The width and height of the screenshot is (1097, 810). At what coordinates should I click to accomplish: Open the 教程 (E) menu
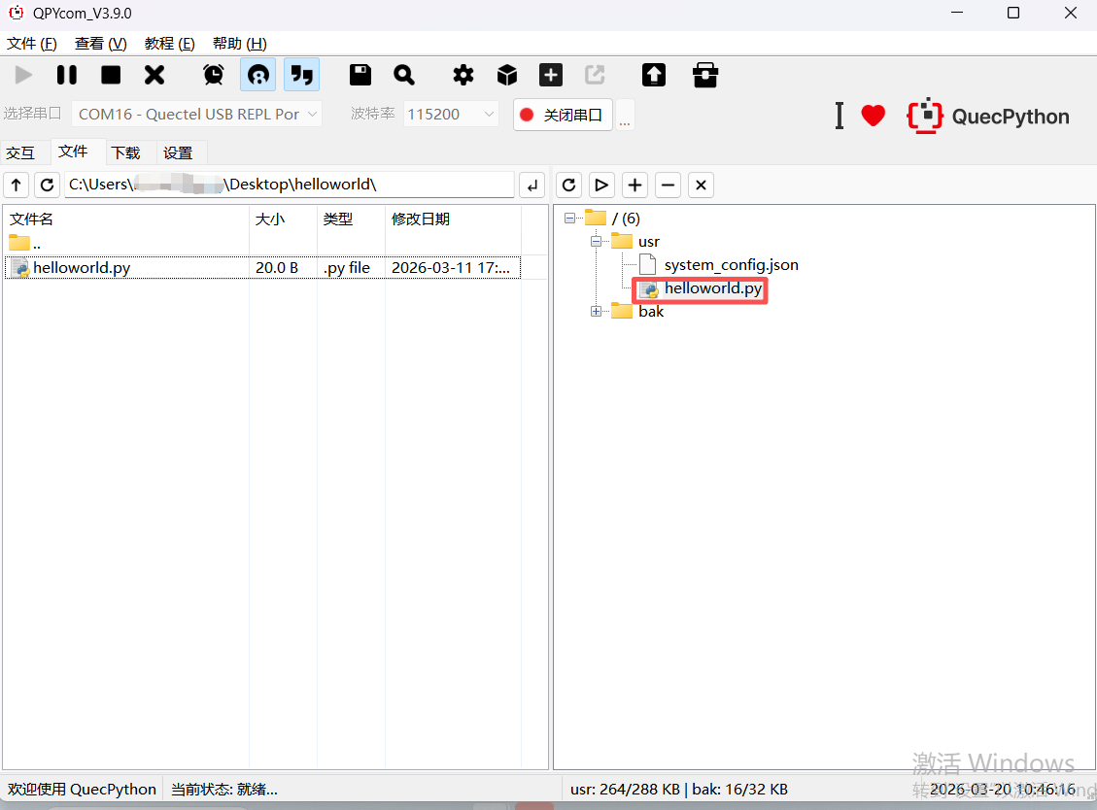click(x=169, y=44)
